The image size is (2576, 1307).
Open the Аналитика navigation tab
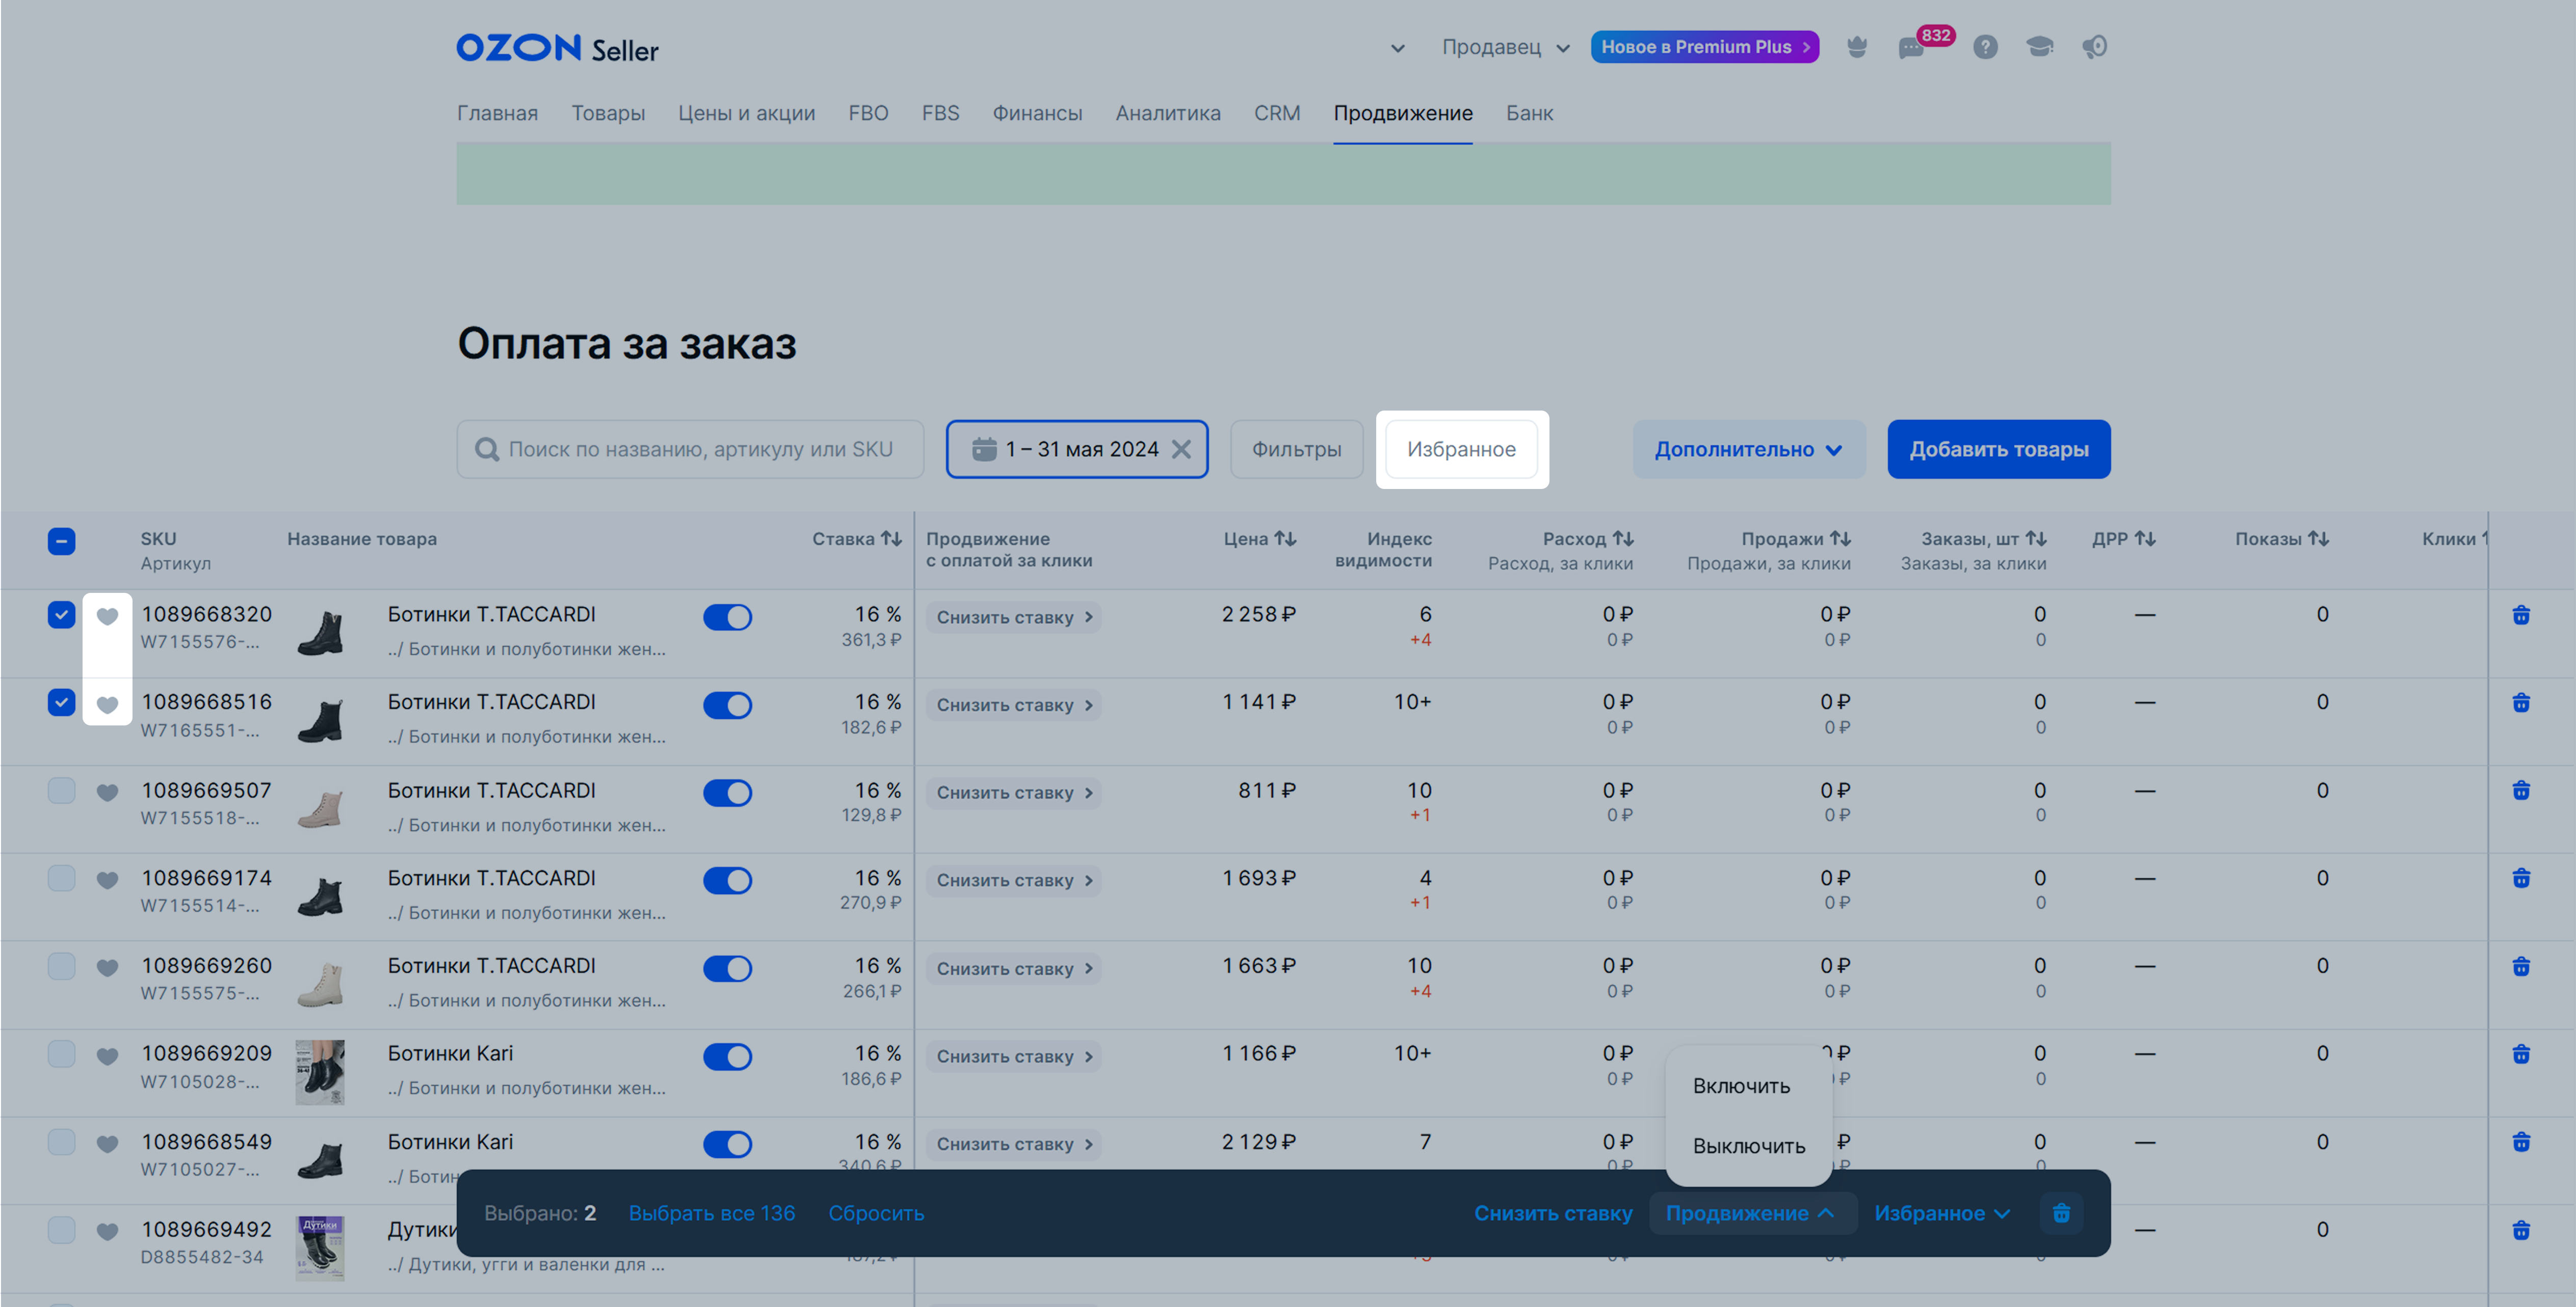pos(1167,113)
